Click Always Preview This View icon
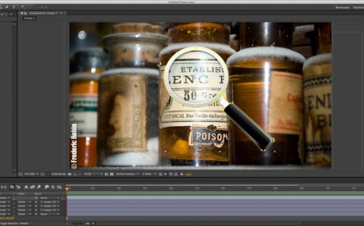 pyautogui.click(x=21, y=174)
